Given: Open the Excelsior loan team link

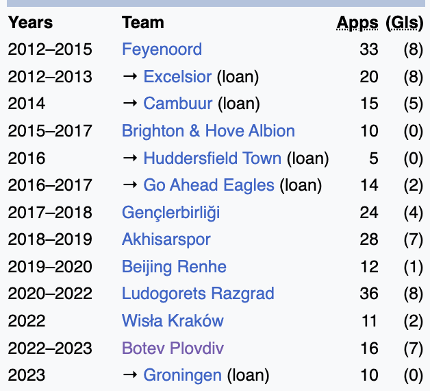Looking at the screenshot, I should 177,77.
